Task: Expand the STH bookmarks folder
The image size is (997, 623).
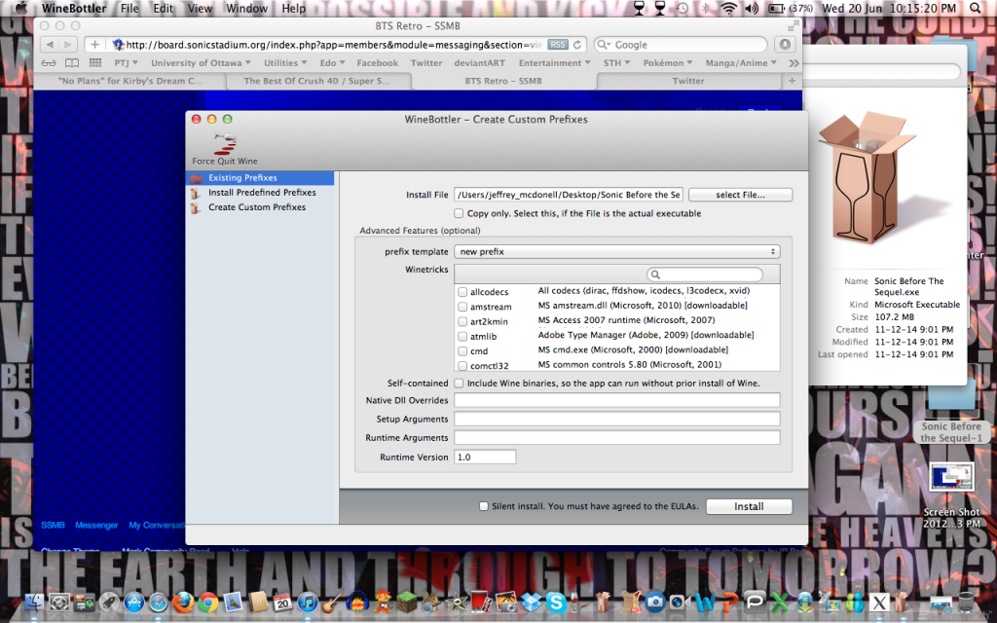Action: click(x=616, y=63)
